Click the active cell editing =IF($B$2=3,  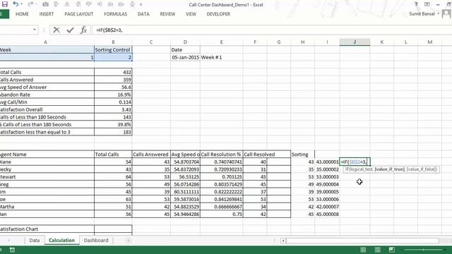pos(355,162)
